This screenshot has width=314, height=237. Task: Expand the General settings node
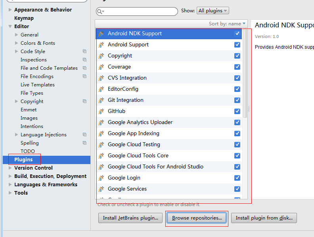pyautogui.click(x=16, y=34)
